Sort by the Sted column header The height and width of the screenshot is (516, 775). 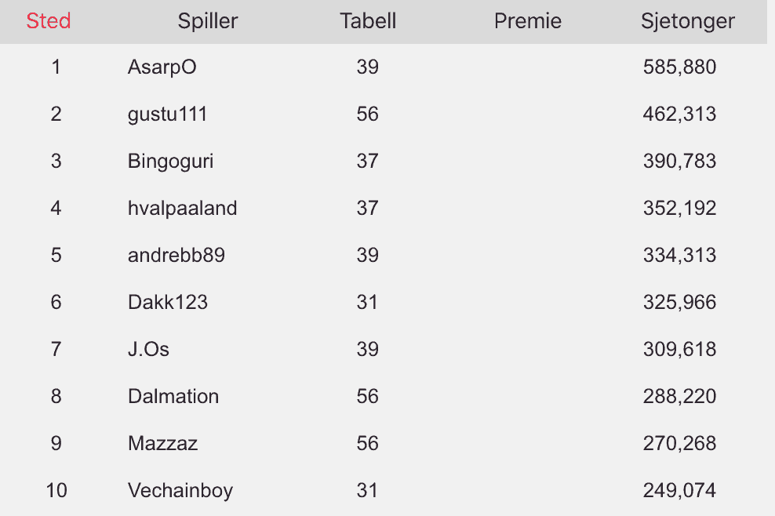coord(49,20)
